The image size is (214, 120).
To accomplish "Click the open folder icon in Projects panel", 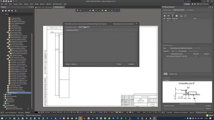I will click(x=9, y=11).
